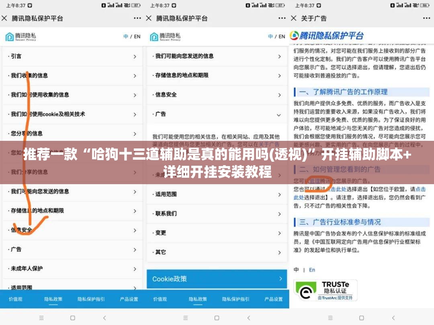Tap Android home icon on middle screen
434x325 pixels.
(217, 318)
